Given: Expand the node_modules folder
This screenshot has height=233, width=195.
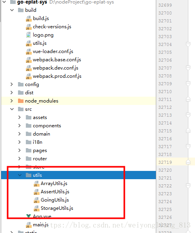Looking at the screenshot, I should pos(12,101).
